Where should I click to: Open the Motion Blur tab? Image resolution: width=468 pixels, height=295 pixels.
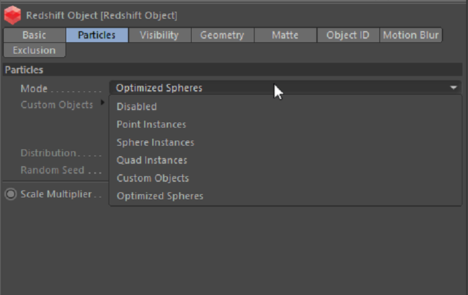point(411,35)
